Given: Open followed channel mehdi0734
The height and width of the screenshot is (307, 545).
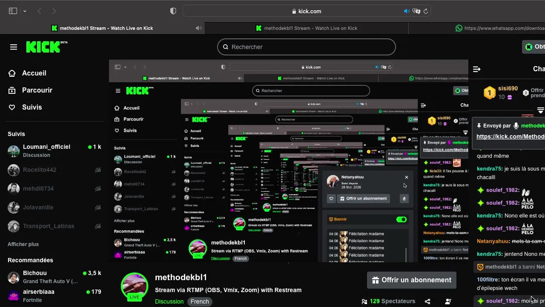Looking at the screenshot, I should point(54,188).
